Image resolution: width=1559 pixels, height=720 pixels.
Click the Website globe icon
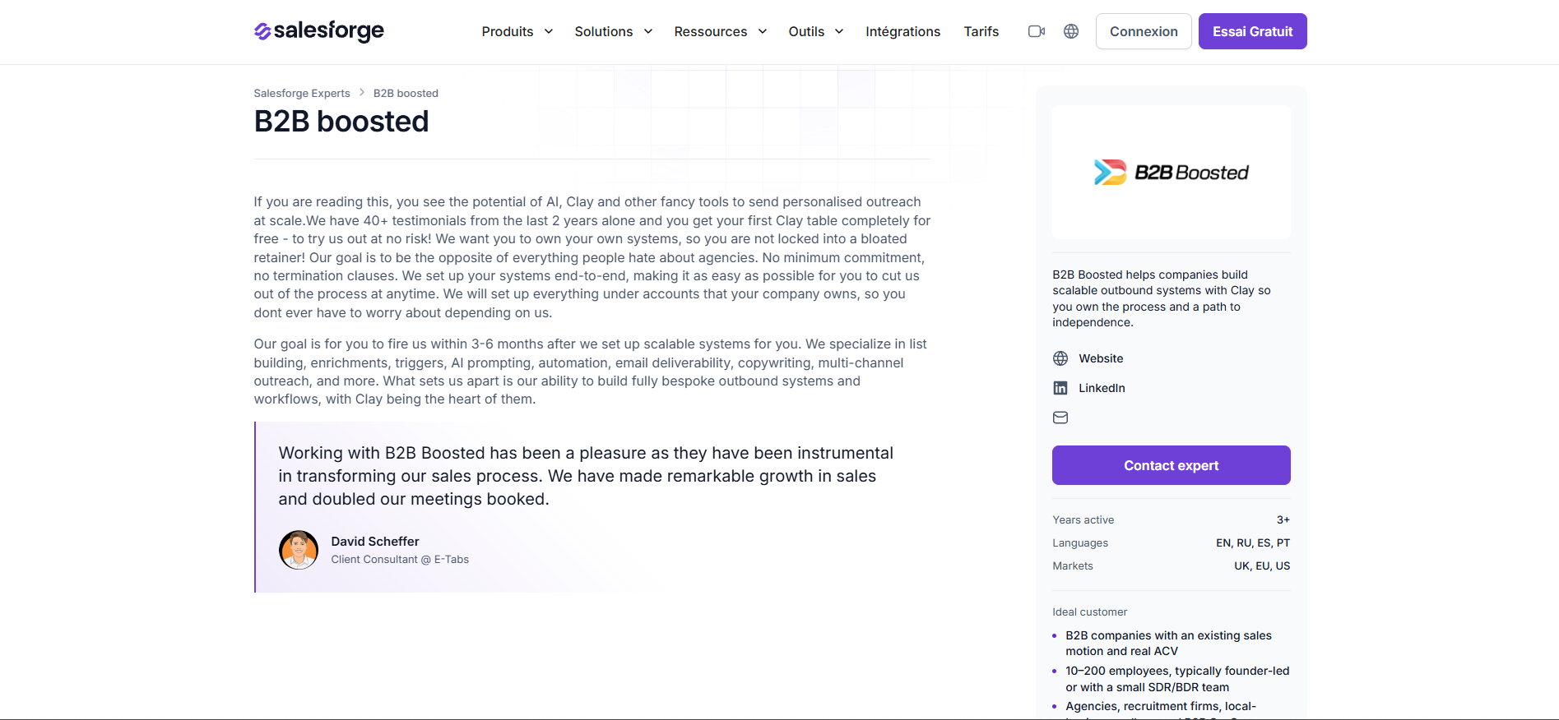click(x=1060, y=358)
